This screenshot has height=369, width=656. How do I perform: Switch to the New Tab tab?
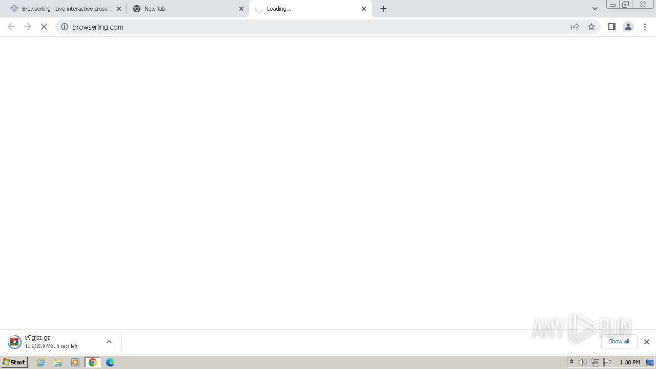coord(187,9)
